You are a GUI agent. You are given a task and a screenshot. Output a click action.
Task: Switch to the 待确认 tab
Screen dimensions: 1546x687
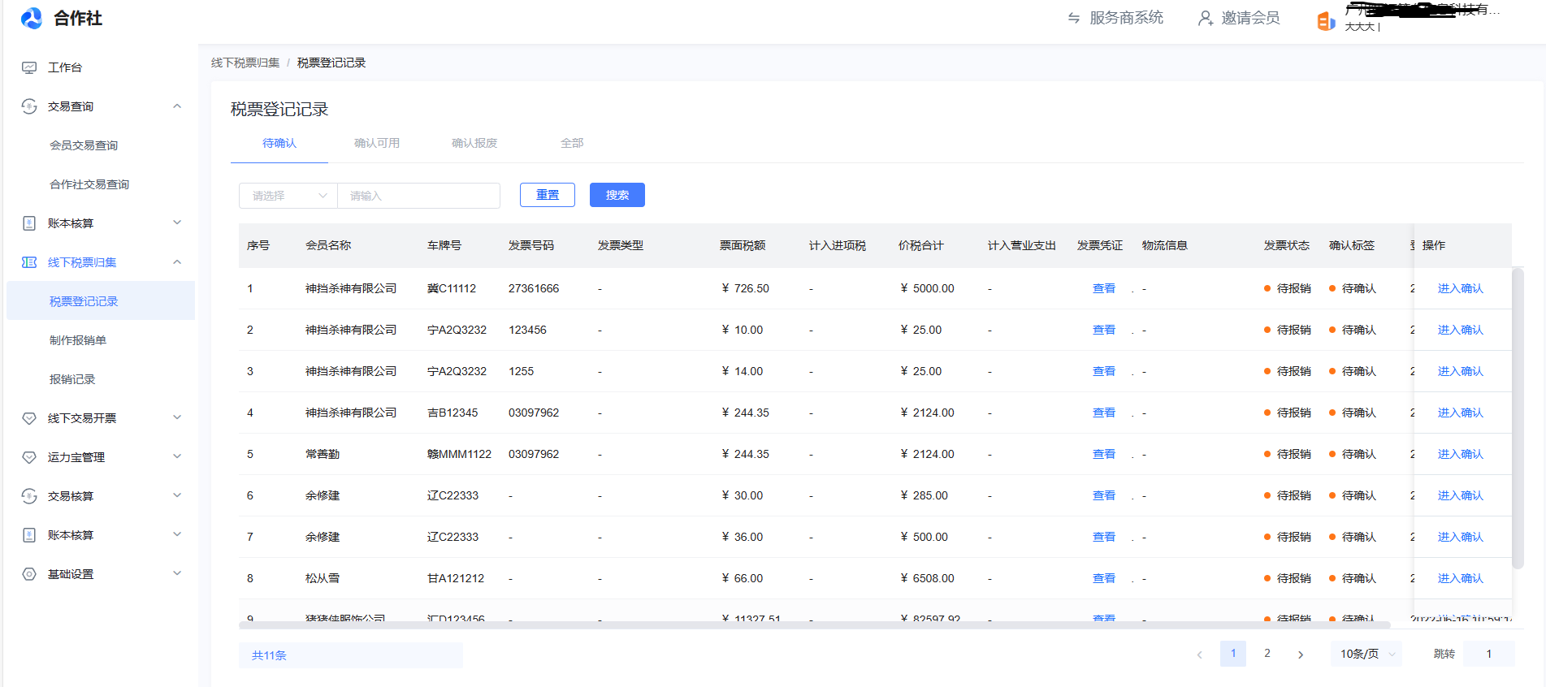pos(279,143)
